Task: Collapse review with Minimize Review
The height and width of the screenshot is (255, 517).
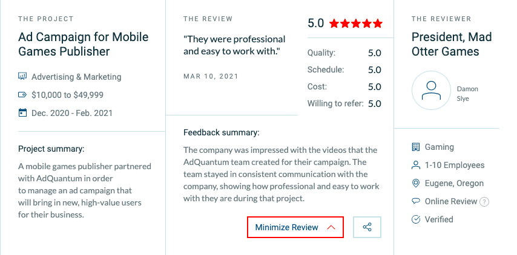Action: tap(295, 227)
